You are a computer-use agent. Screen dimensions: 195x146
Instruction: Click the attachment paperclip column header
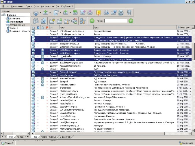point(42,28)
